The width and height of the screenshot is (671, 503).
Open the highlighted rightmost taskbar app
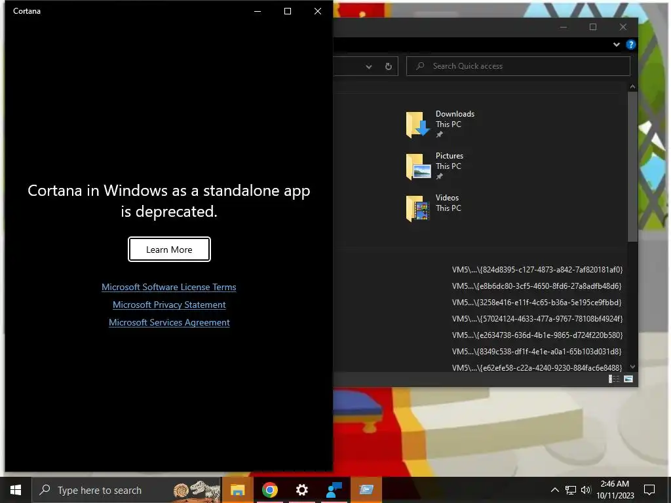coord(366,490)
